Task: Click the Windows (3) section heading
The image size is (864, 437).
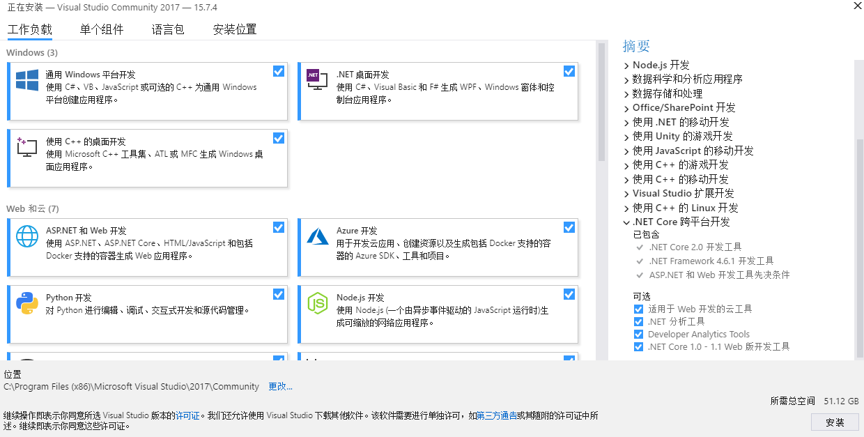Action: pos(32,53)
